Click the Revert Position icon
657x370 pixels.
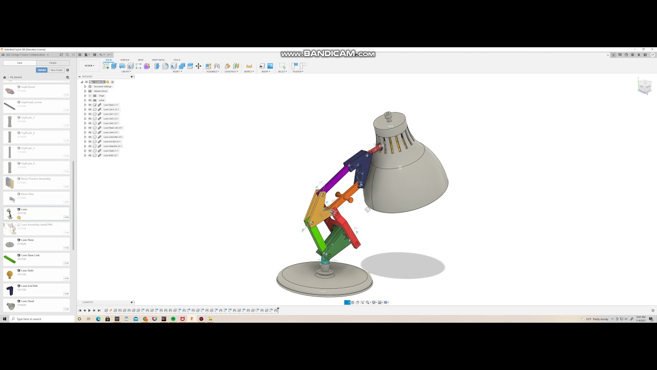[x=303, y=66]
